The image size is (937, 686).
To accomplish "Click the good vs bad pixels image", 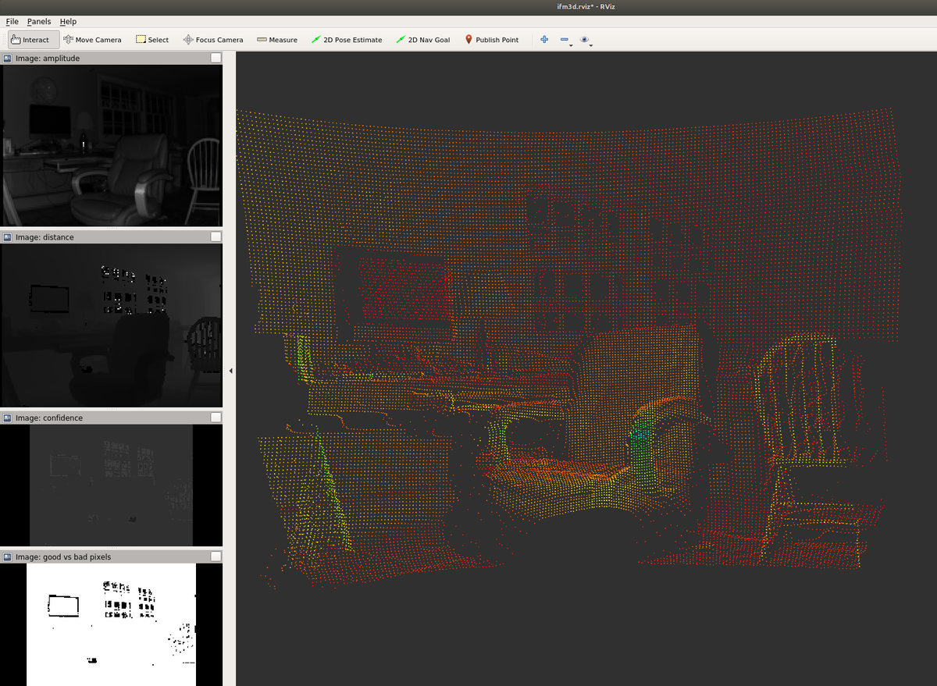I will pos(112,624).
